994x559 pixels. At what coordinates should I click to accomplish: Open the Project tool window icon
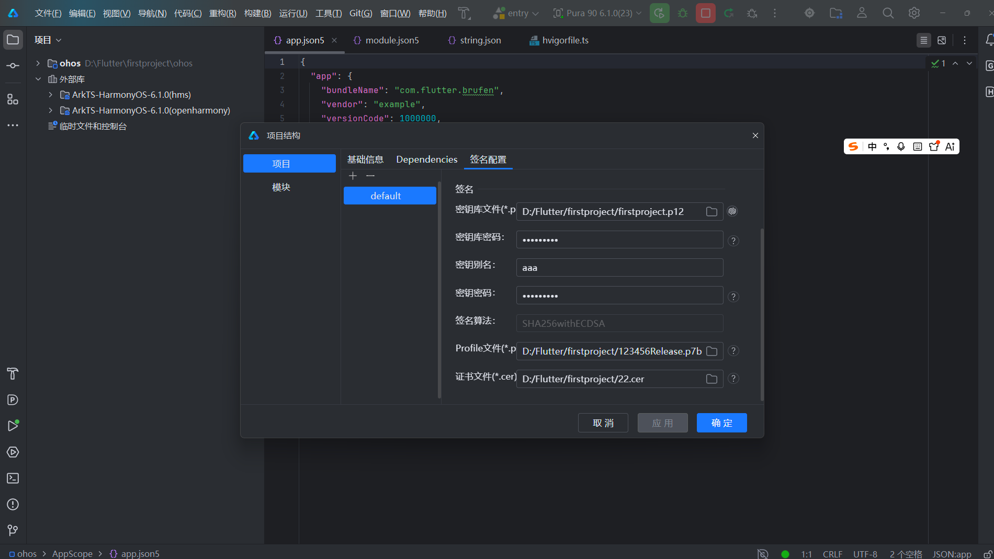(13, 40)
